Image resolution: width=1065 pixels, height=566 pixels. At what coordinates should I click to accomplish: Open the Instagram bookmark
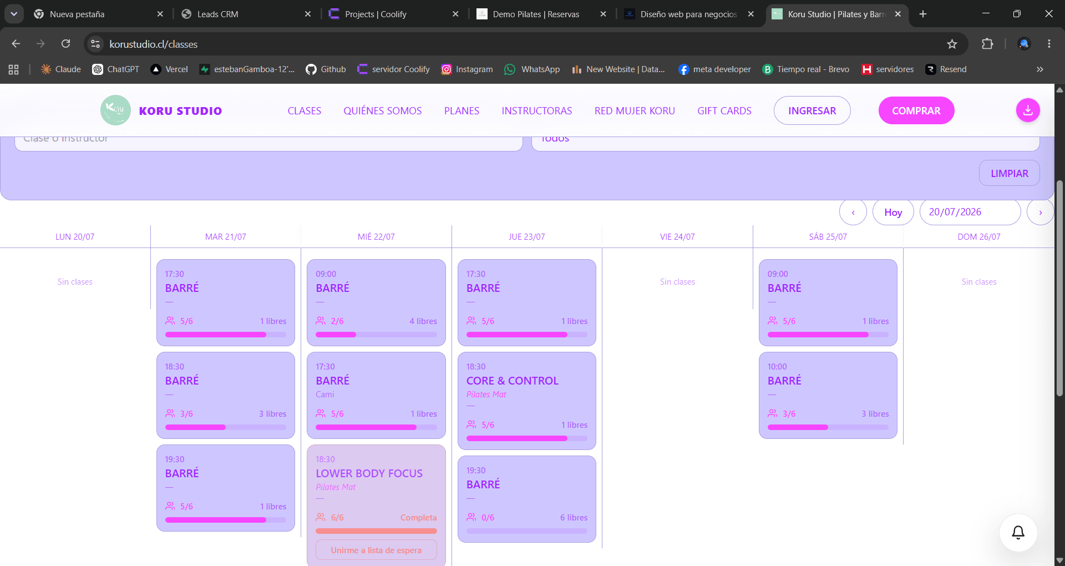[x=467, y=69]
